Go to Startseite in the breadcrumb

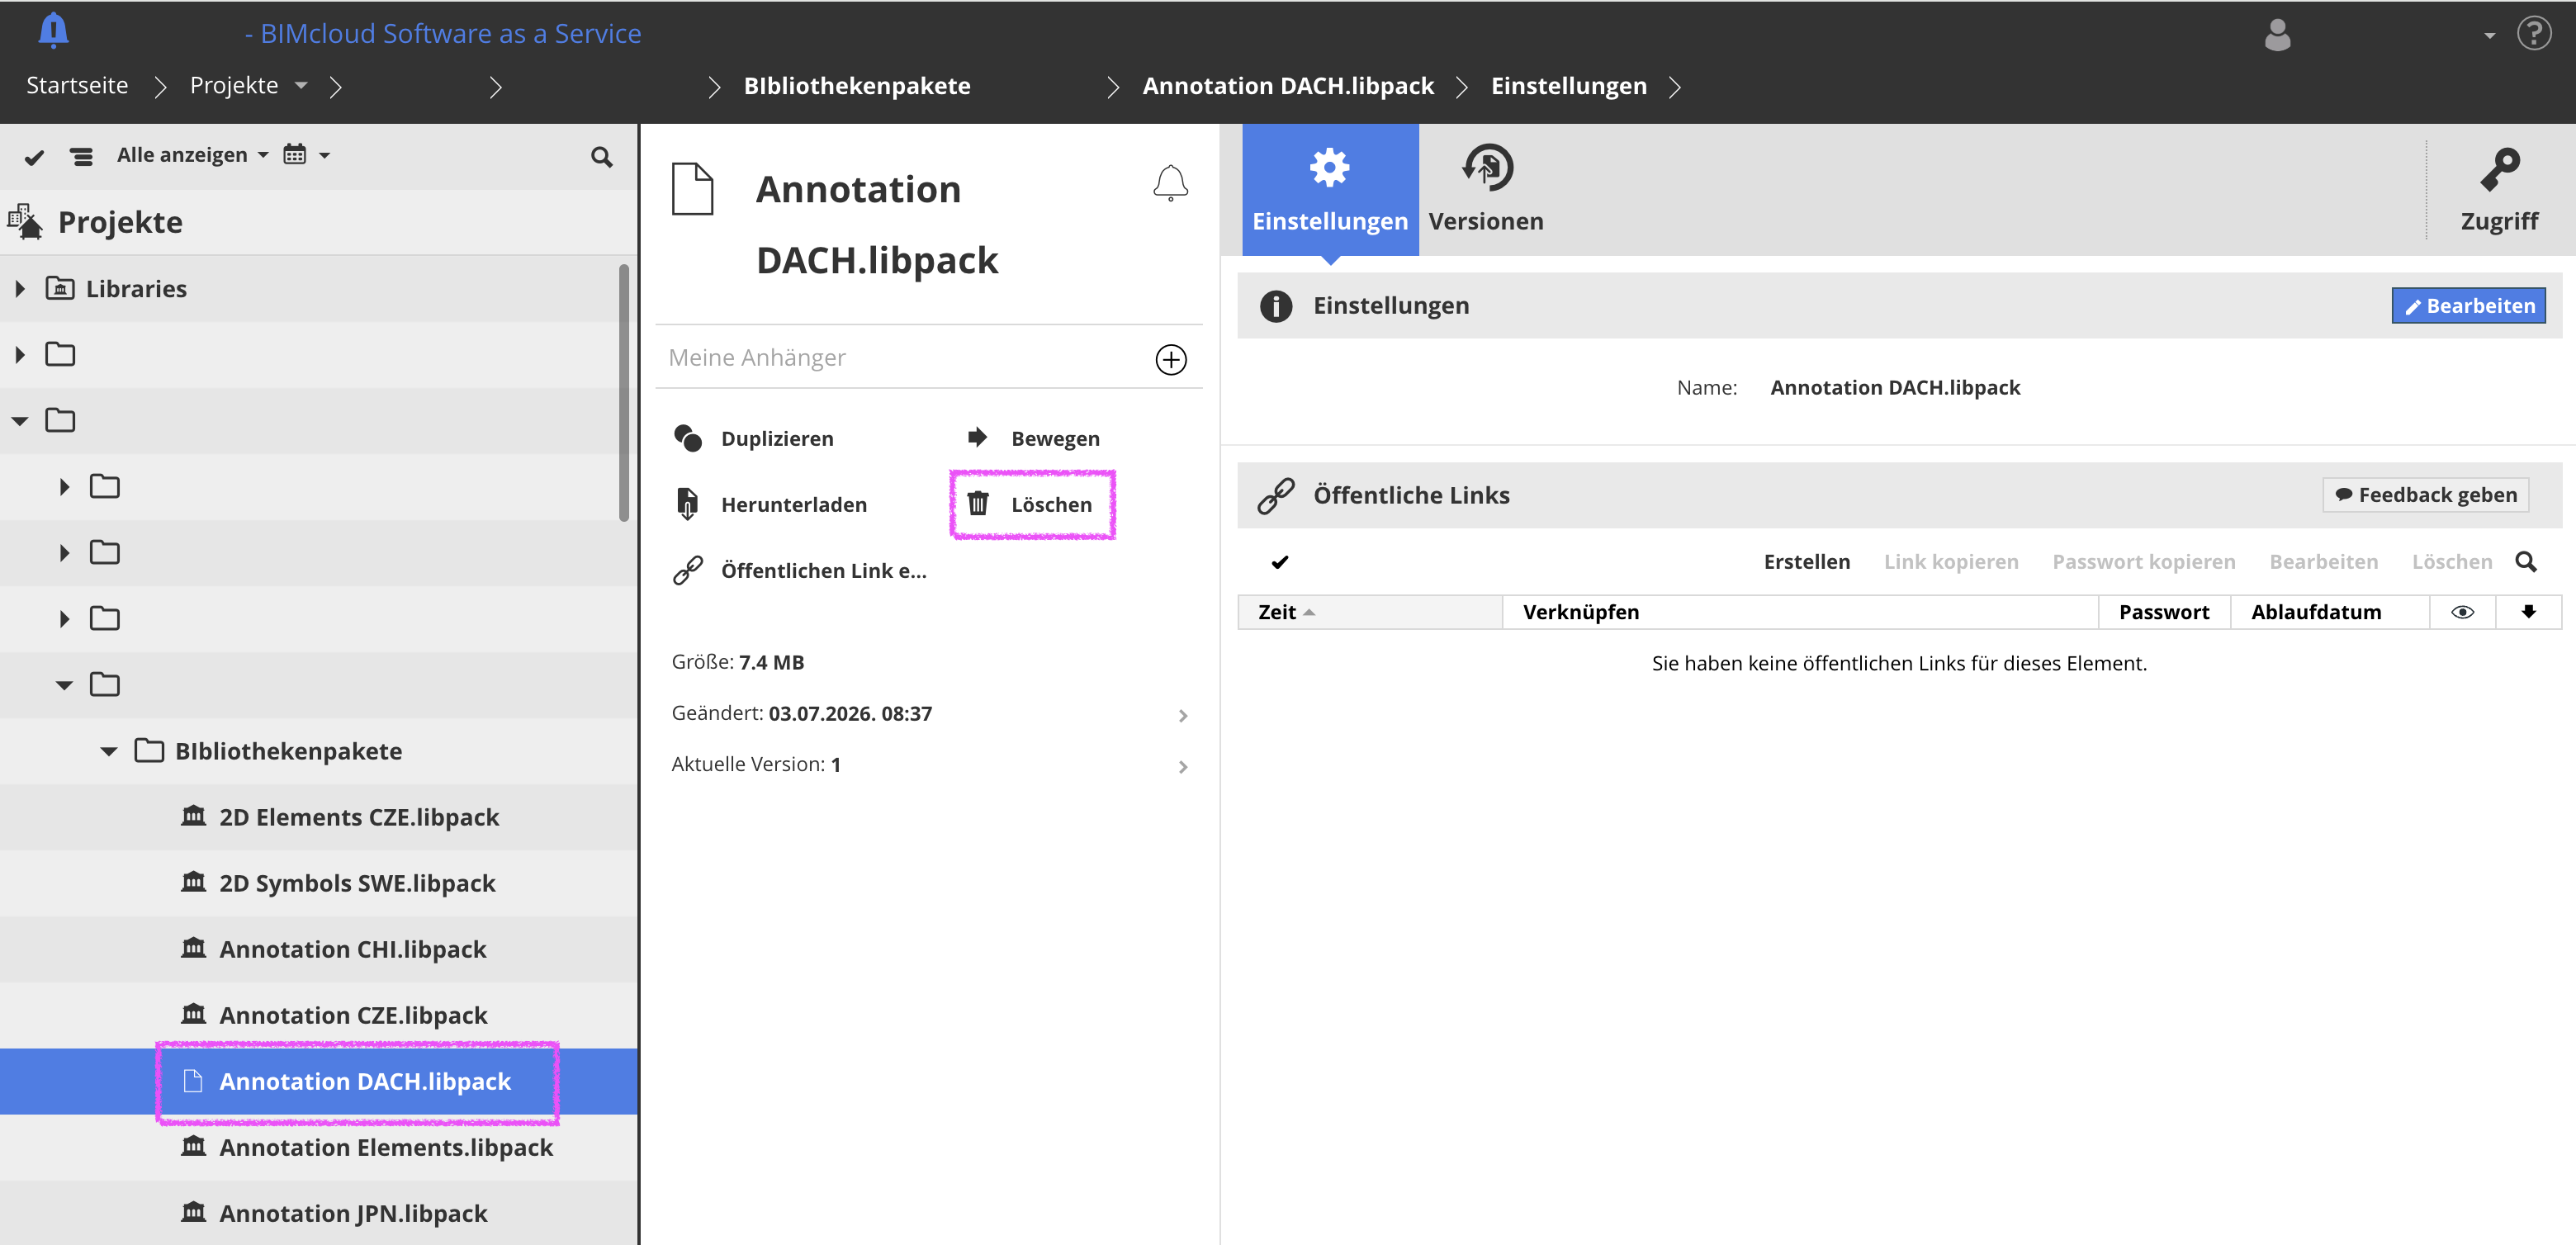pyautogui.click(x=77, y=86)
